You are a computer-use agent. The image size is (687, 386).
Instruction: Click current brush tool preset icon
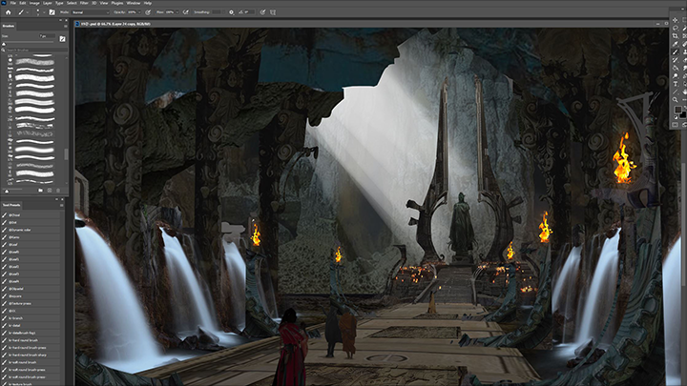21,12
